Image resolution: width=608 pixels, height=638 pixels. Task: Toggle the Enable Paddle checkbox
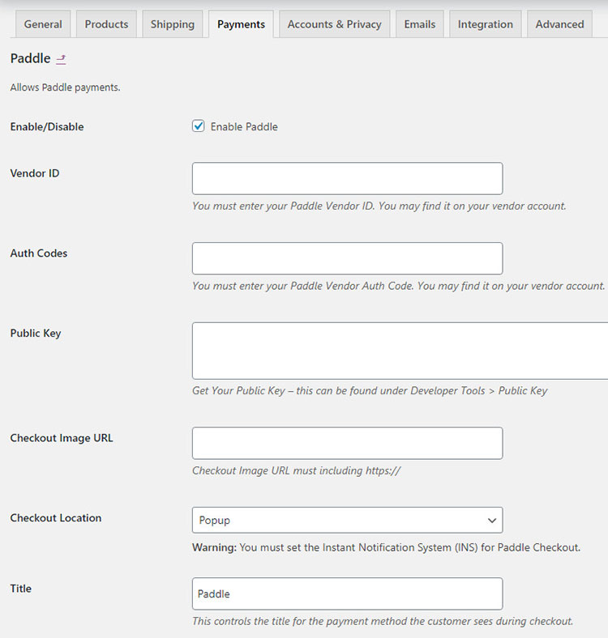click(x=199, y=126)
